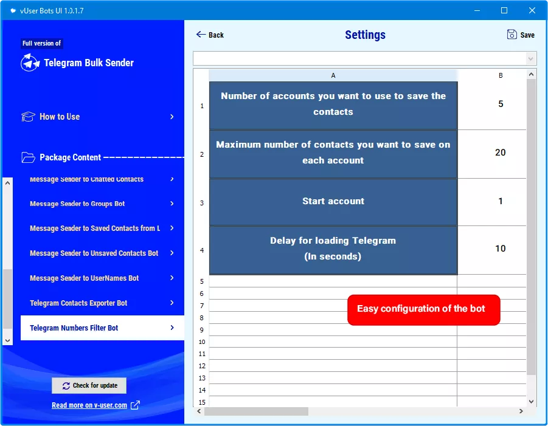Viewport: 548px width, 426px height.
Task: Expand Message Sender to Saved Contacts chevron
Action: pyautogui.click(x=172, y=228)
